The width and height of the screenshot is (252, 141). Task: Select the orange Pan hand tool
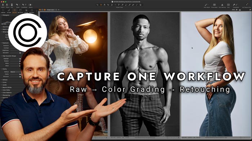[x=101, y=5]
